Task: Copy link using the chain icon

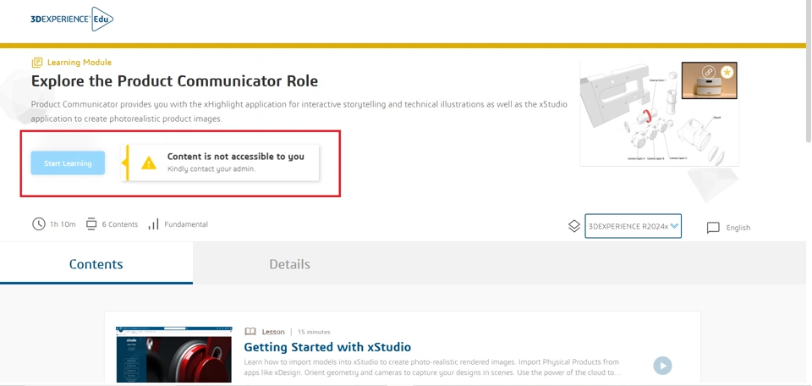Action: pos(708,73)
